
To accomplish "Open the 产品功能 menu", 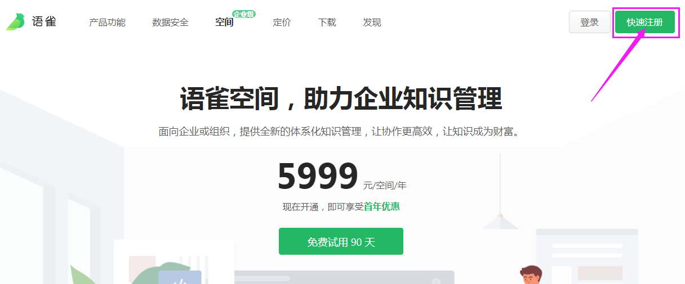I will [x=107, y=22].
